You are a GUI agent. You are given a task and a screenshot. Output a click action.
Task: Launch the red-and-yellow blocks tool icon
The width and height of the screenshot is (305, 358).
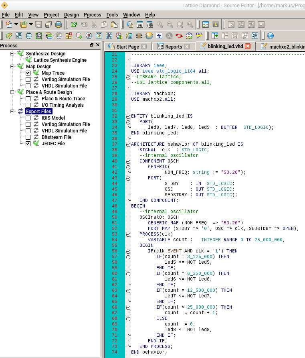pos(69,36)
